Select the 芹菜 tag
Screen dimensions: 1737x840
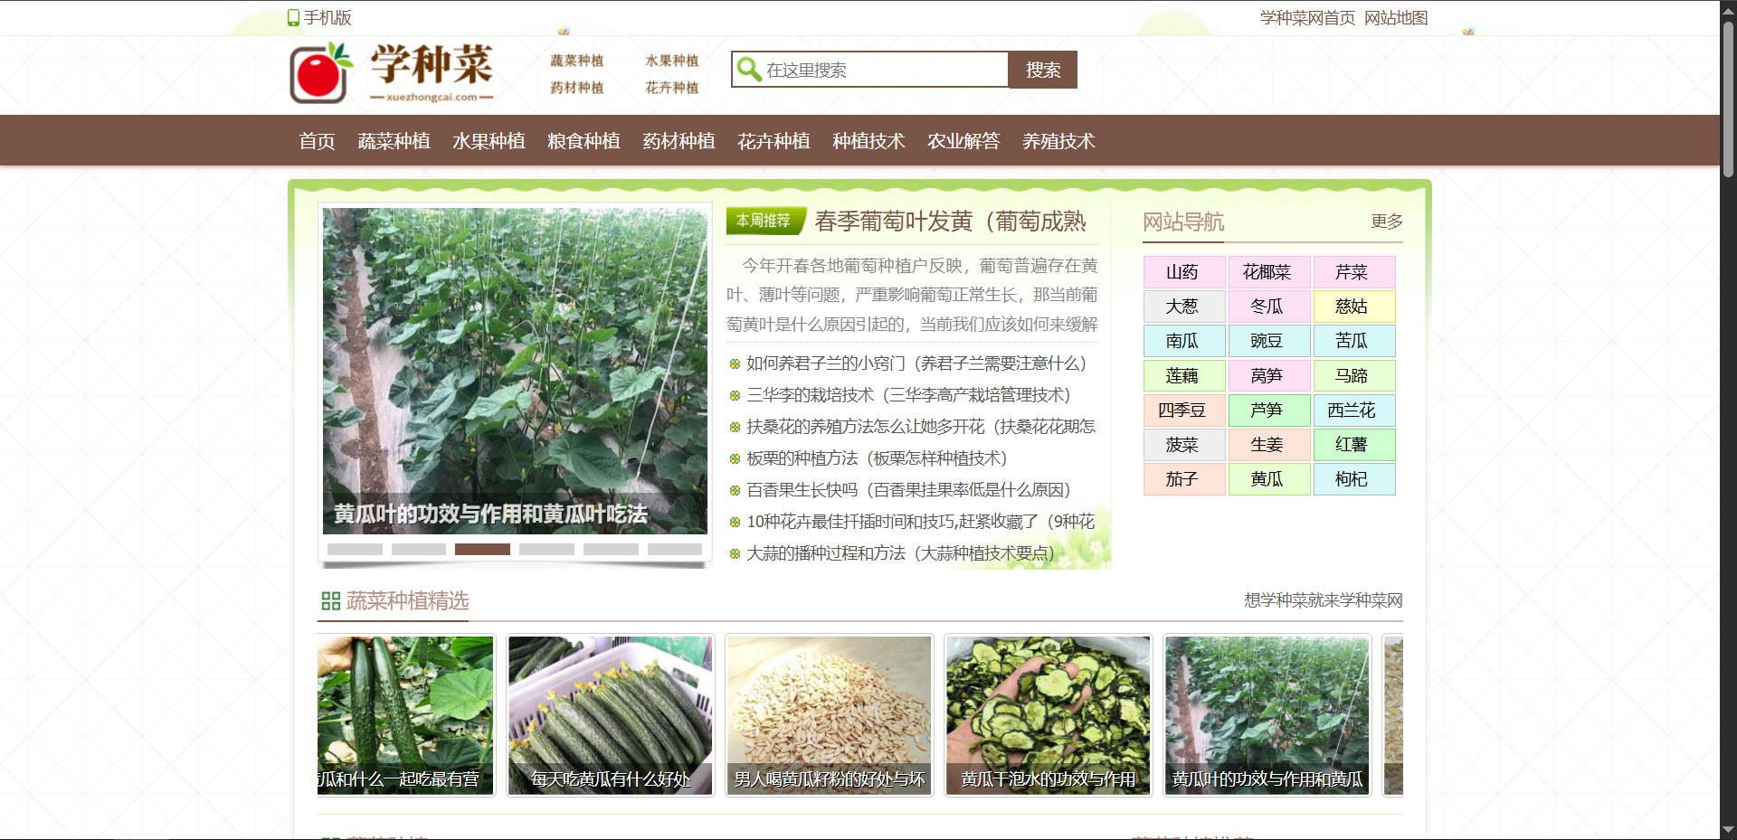[1354, 272]
